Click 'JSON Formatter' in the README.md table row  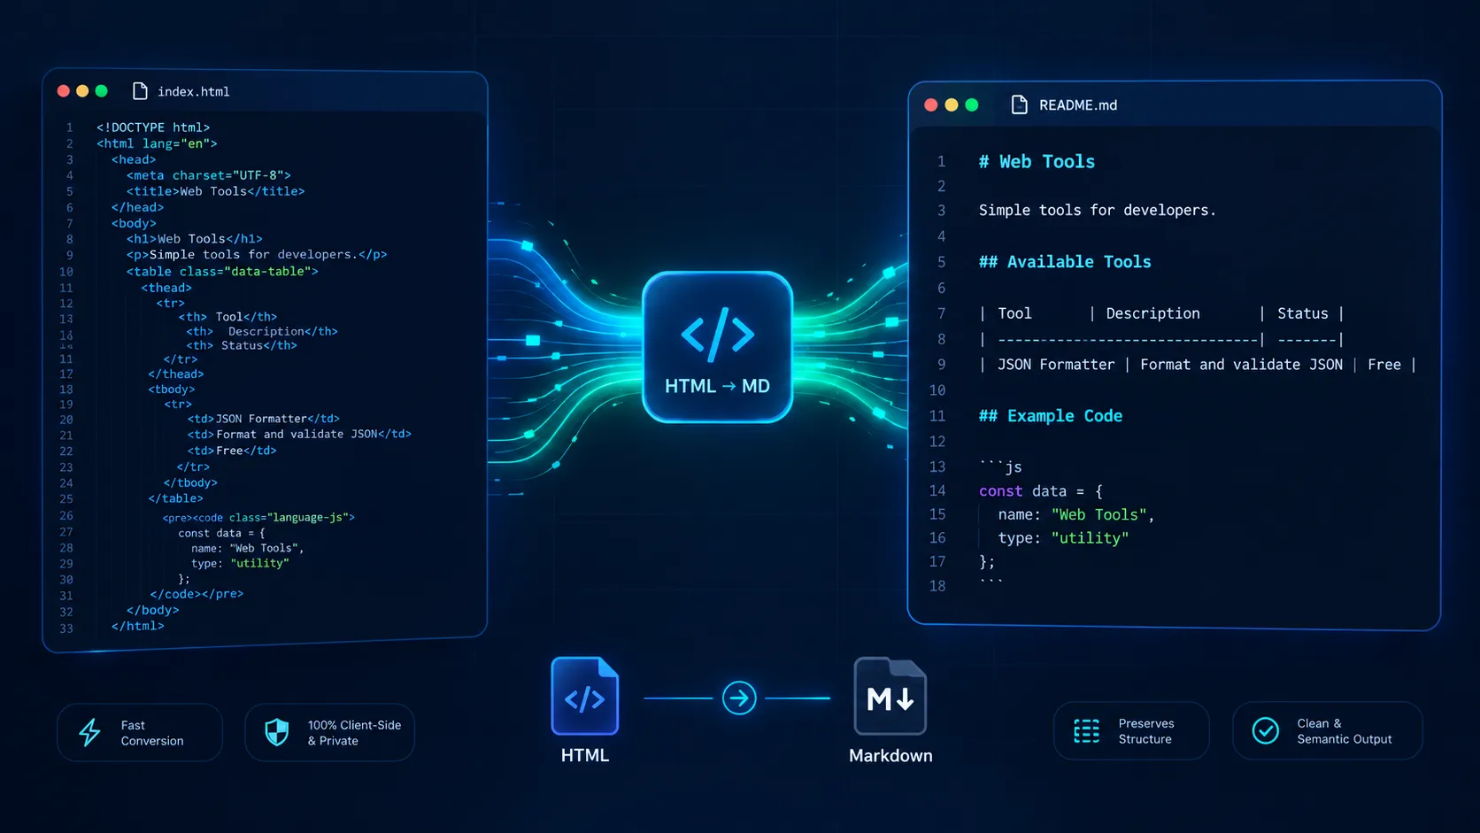click(x=1056, y=364)
